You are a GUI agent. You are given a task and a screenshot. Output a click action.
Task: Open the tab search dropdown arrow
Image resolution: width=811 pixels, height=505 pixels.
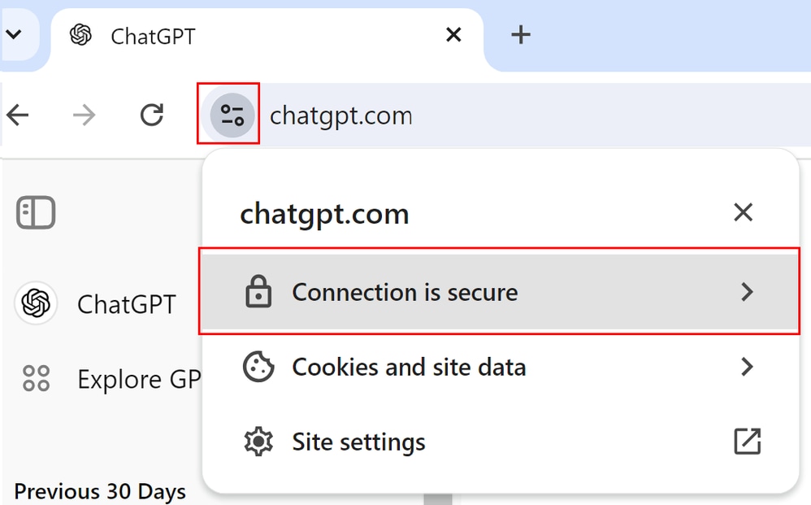coord(14,35)
